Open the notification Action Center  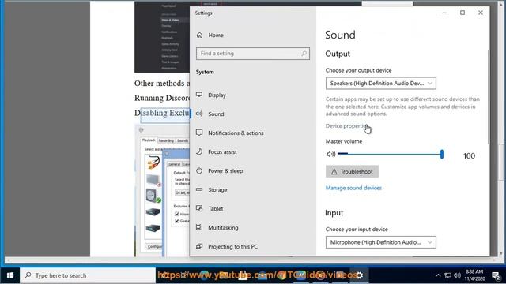point(496,275)
